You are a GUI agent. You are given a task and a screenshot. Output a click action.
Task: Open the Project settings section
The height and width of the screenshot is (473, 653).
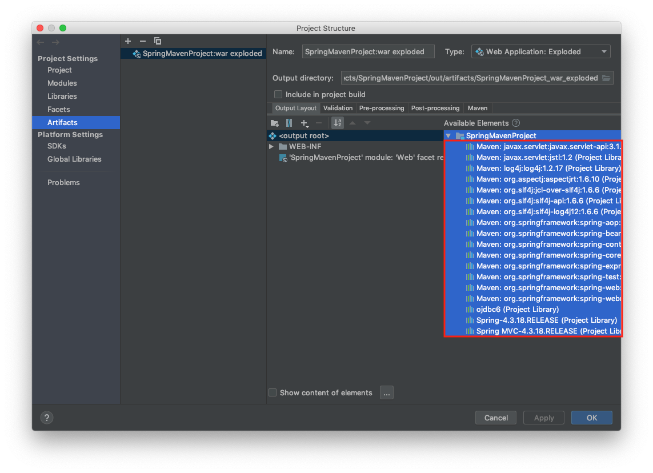click(59, 70)
